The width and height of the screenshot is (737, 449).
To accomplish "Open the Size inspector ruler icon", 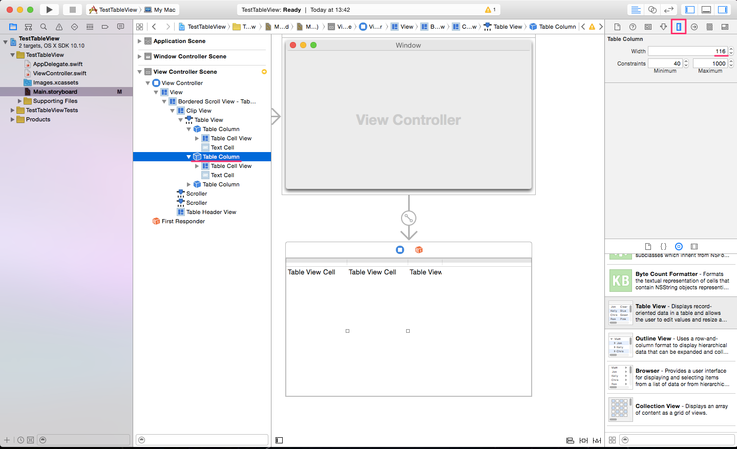I will pos(679,27).
